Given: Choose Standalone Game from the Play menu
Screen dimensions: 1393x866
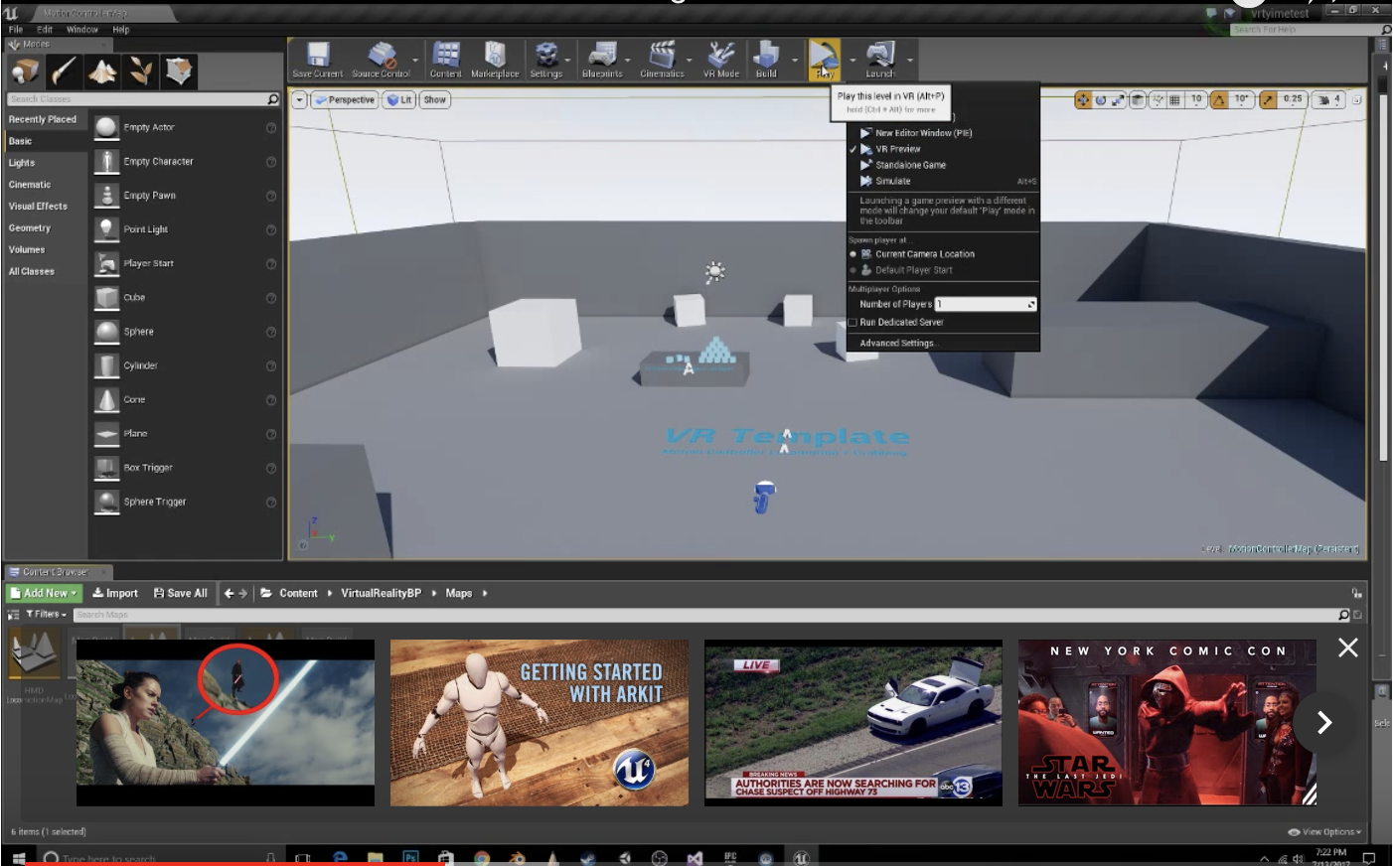Looking at the screenshot, I should click(910, 165).
